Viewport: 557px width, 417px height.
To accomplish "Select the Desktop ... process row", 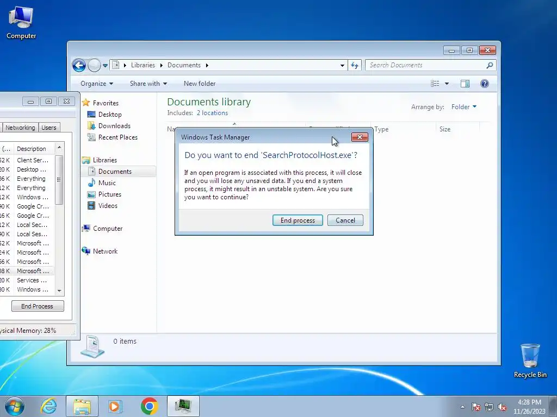I will [x=27, y=169].
